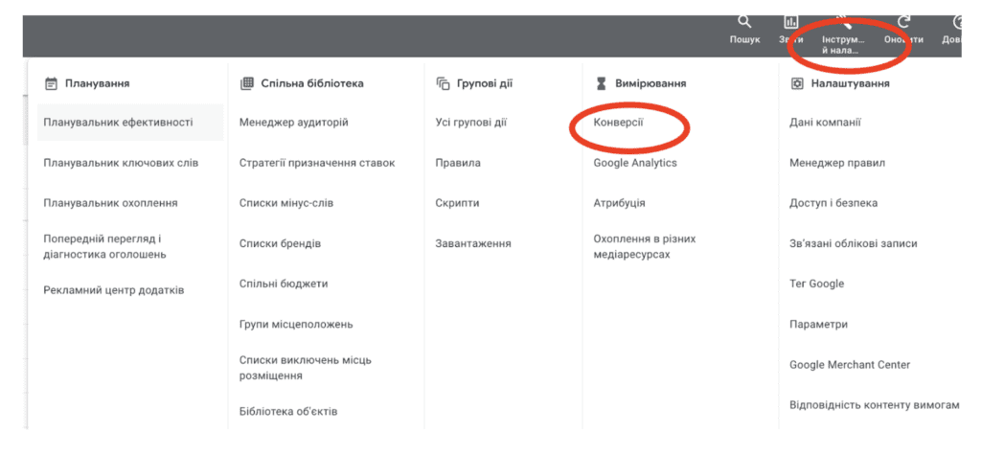Screen dimensions: 981x455
Task: Open the Reports bar-chart icon
Action: point(790,23)
